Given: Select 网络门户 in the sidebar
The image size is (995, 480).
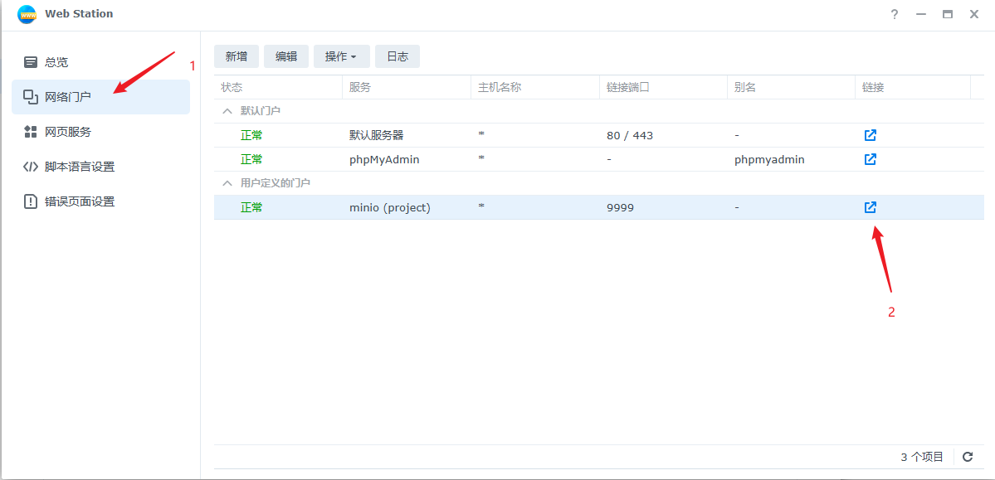Looking at the screenshot, I should pos(68,97).
